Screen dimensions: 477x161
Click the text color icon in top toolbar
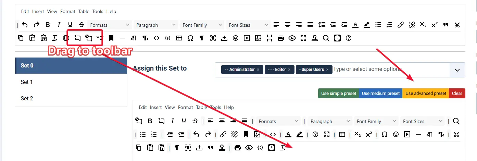click(x=355, y=25)
